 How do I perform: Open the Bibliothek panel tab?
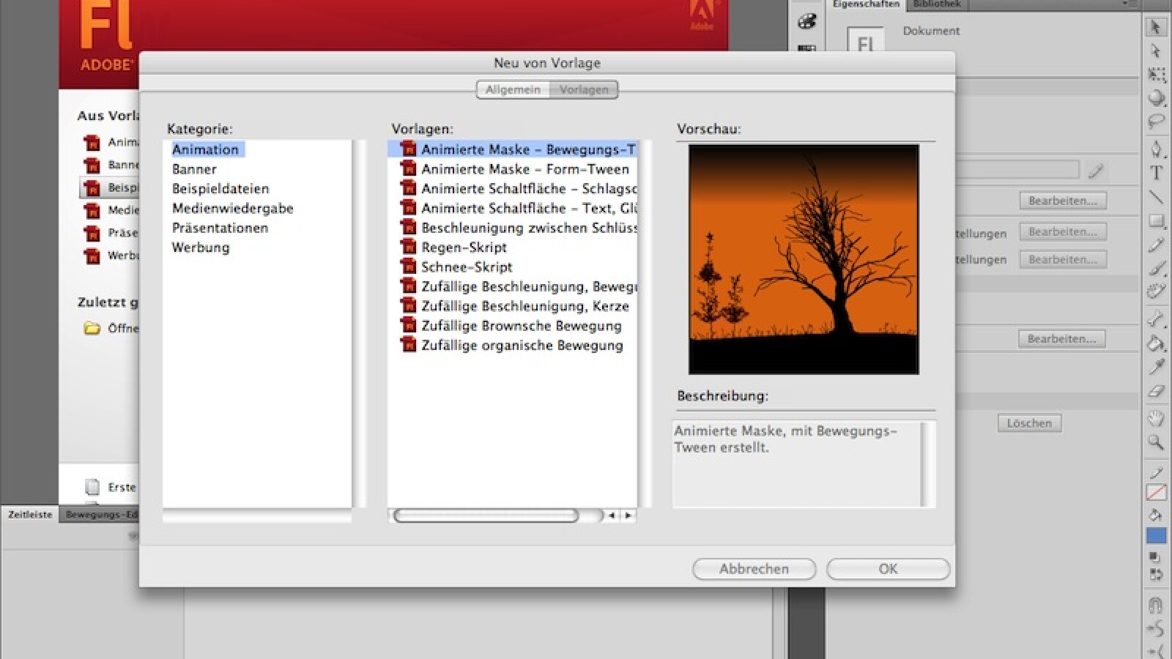(937, 4)
